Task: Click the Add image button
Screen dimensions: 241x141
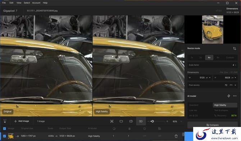Action: click(22, 121)
